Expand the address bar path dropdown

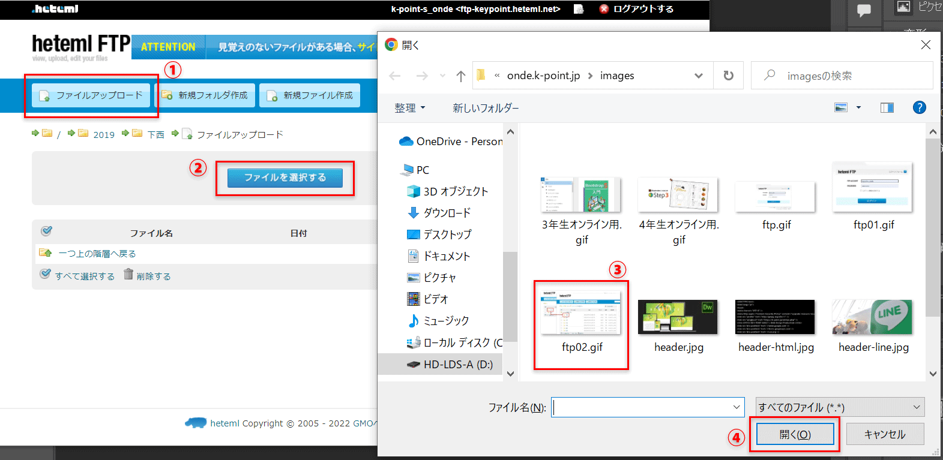698,76
